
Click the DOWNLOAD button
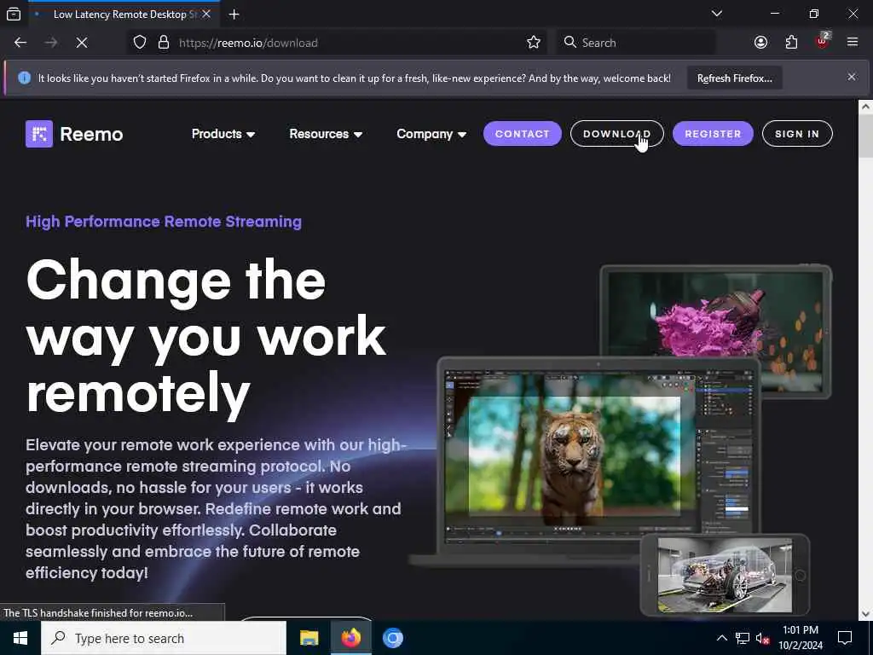click(617, 134)
